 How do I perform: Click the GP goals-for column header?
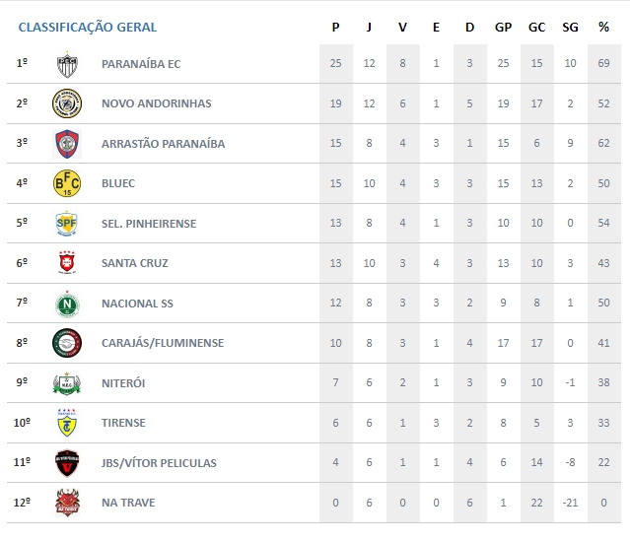503,27
